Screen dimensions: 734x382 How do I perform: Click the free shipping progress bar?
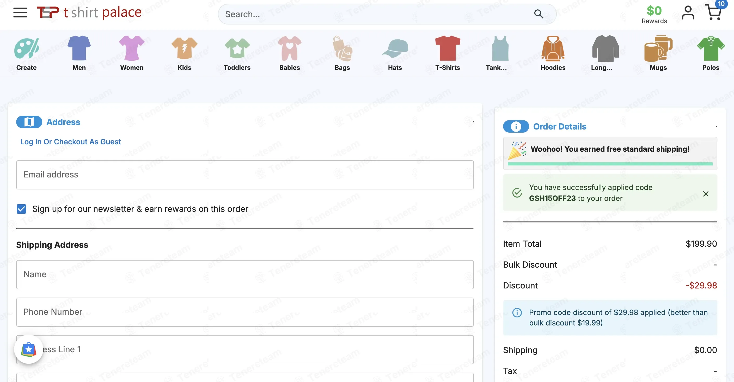(x=610, y=164)
